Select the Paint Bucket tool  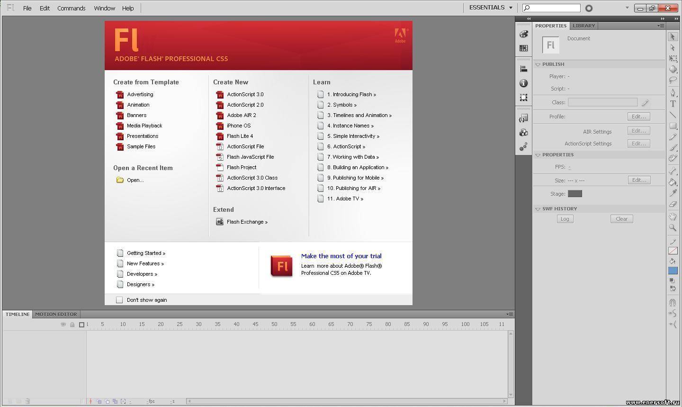(x=673, y=182)
